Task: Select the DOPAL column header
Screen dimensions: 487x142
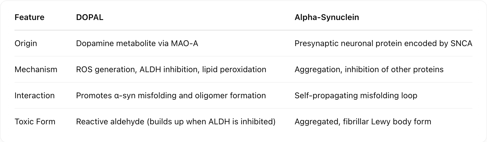Action: pos(89,17)
